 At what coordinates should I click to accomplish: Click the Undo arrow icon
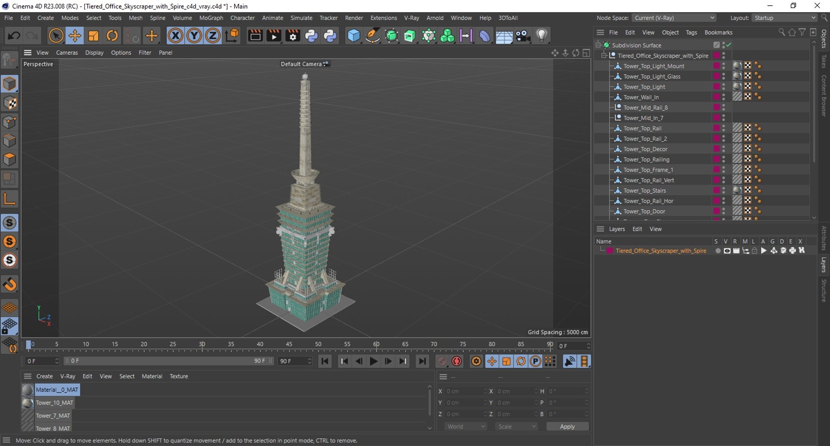click(14, 36)
